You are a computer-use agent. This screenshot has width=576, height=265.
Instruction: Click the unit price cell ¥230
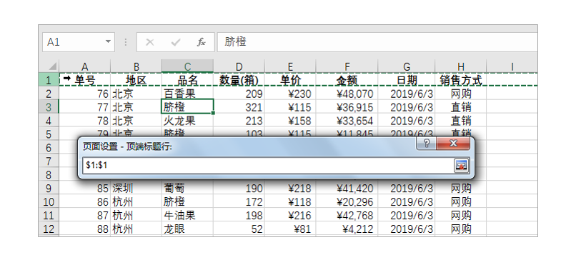pyautogui.click(x=290, y=94)
